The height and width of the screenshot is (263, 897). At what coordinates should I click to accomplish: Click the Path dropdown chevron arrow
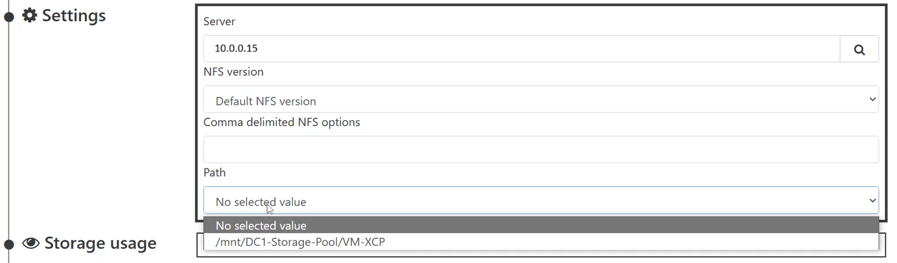coord(872,200)
